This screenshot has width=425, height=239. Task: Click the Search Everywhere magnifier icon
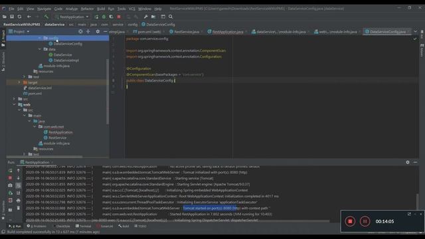(x=171, y=17)
